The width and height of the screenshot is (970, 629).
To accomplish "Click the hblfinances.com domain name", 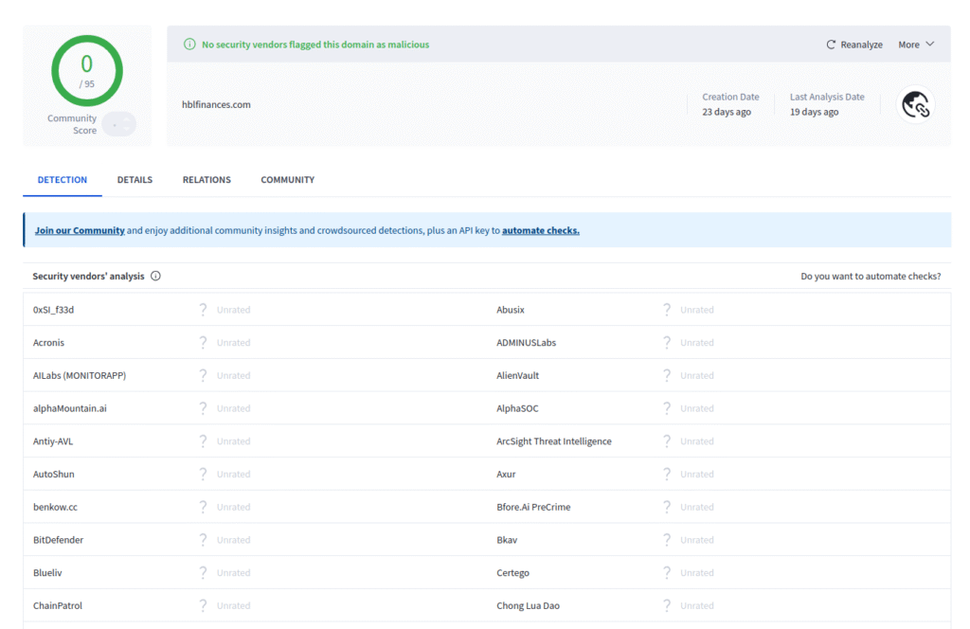I will click(x=216, y=104).
